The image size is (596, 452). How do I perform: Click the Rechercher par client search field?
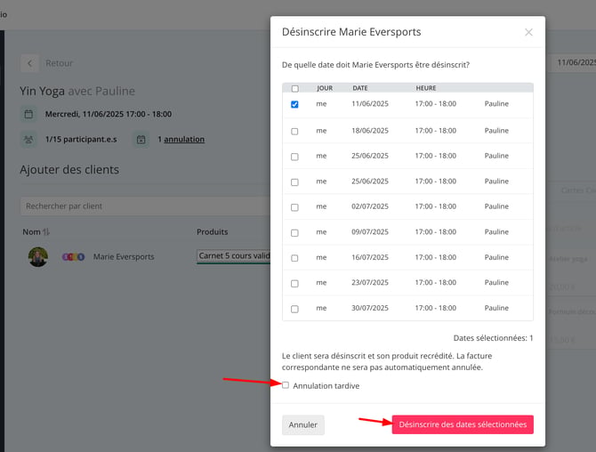(145, 206)
